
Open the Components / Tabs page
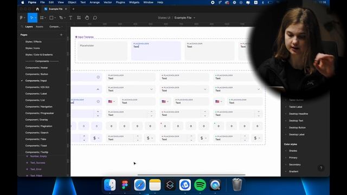pyautogui.click(x=36, y=139)
